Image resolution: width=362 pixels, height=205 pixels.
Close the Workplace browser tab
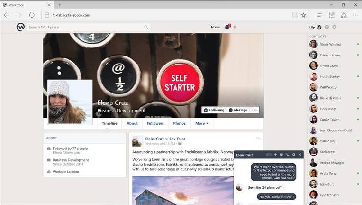[x=49, y=5]
